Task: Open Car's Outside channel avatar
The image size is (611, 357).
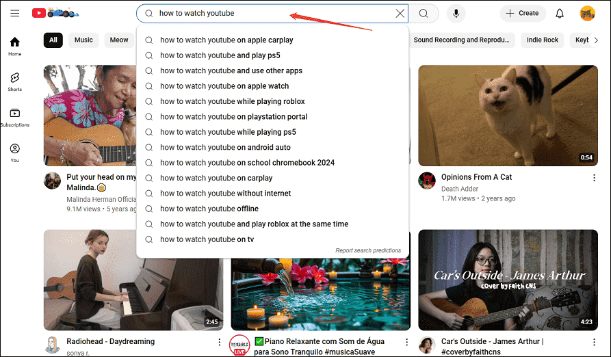Action: (427, 345)
